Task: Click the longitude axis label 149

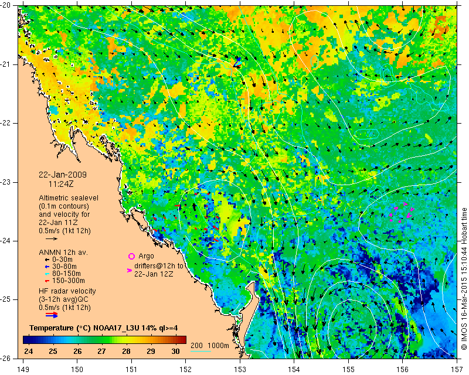Action: click(x=23, y=369)
